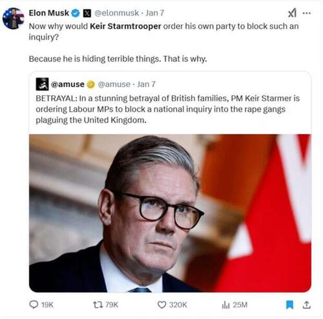This screenshot has height=319, width=323.
Task: Click the gold verified badge next to @amuse
Action: pyautogui.click(x=91, y=84)
